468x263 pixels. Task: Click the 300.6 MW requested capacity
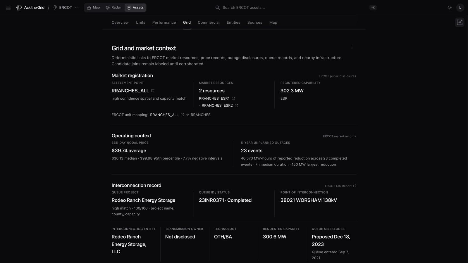(x=275, y=237)
